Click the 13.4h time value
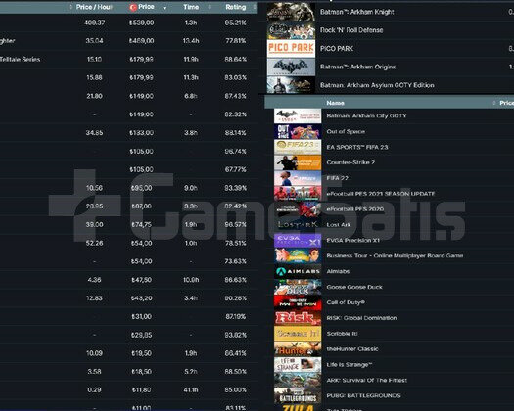514x411 pixels. [x=191, y=41]
